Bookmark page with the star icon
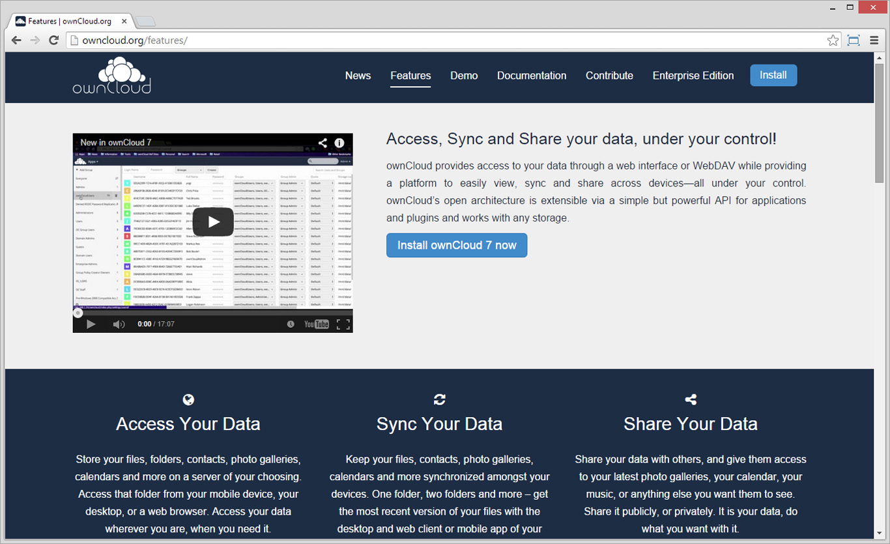The width and height of the screenshot is (890, 544). (833, 40)
